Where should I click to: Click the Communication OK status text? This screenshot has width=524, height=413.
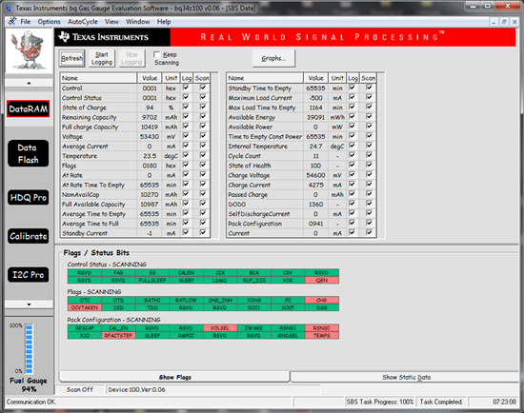click(x=31, y=402)
